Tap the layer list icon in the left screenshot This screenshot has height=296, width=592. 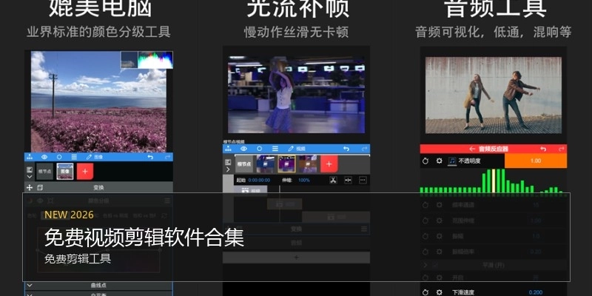[x=30, y=169]
